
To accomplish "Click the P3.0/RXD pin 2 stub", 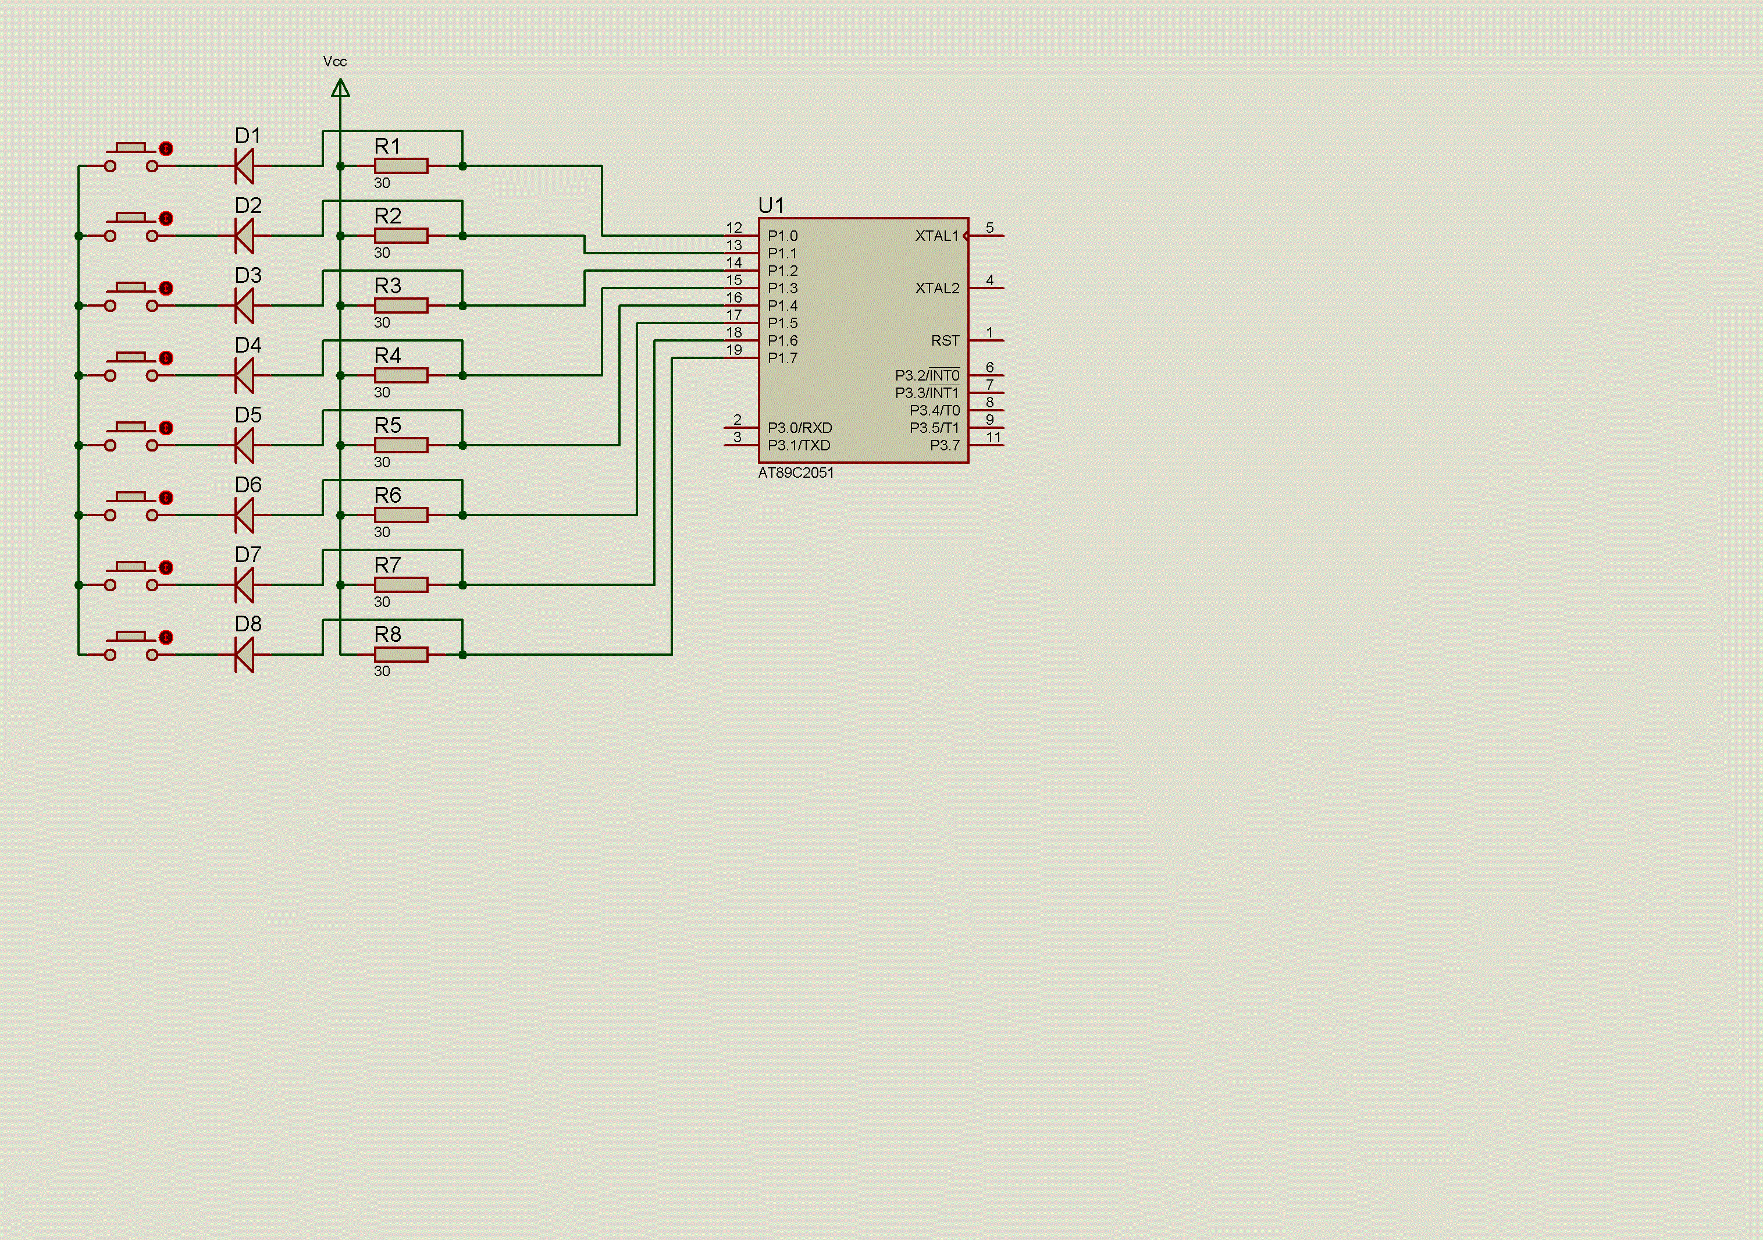I will point(740,427).
